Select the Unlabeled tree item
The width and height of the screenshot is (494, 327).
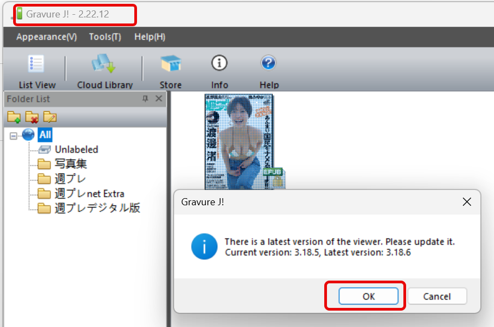[x=76, y=150]
